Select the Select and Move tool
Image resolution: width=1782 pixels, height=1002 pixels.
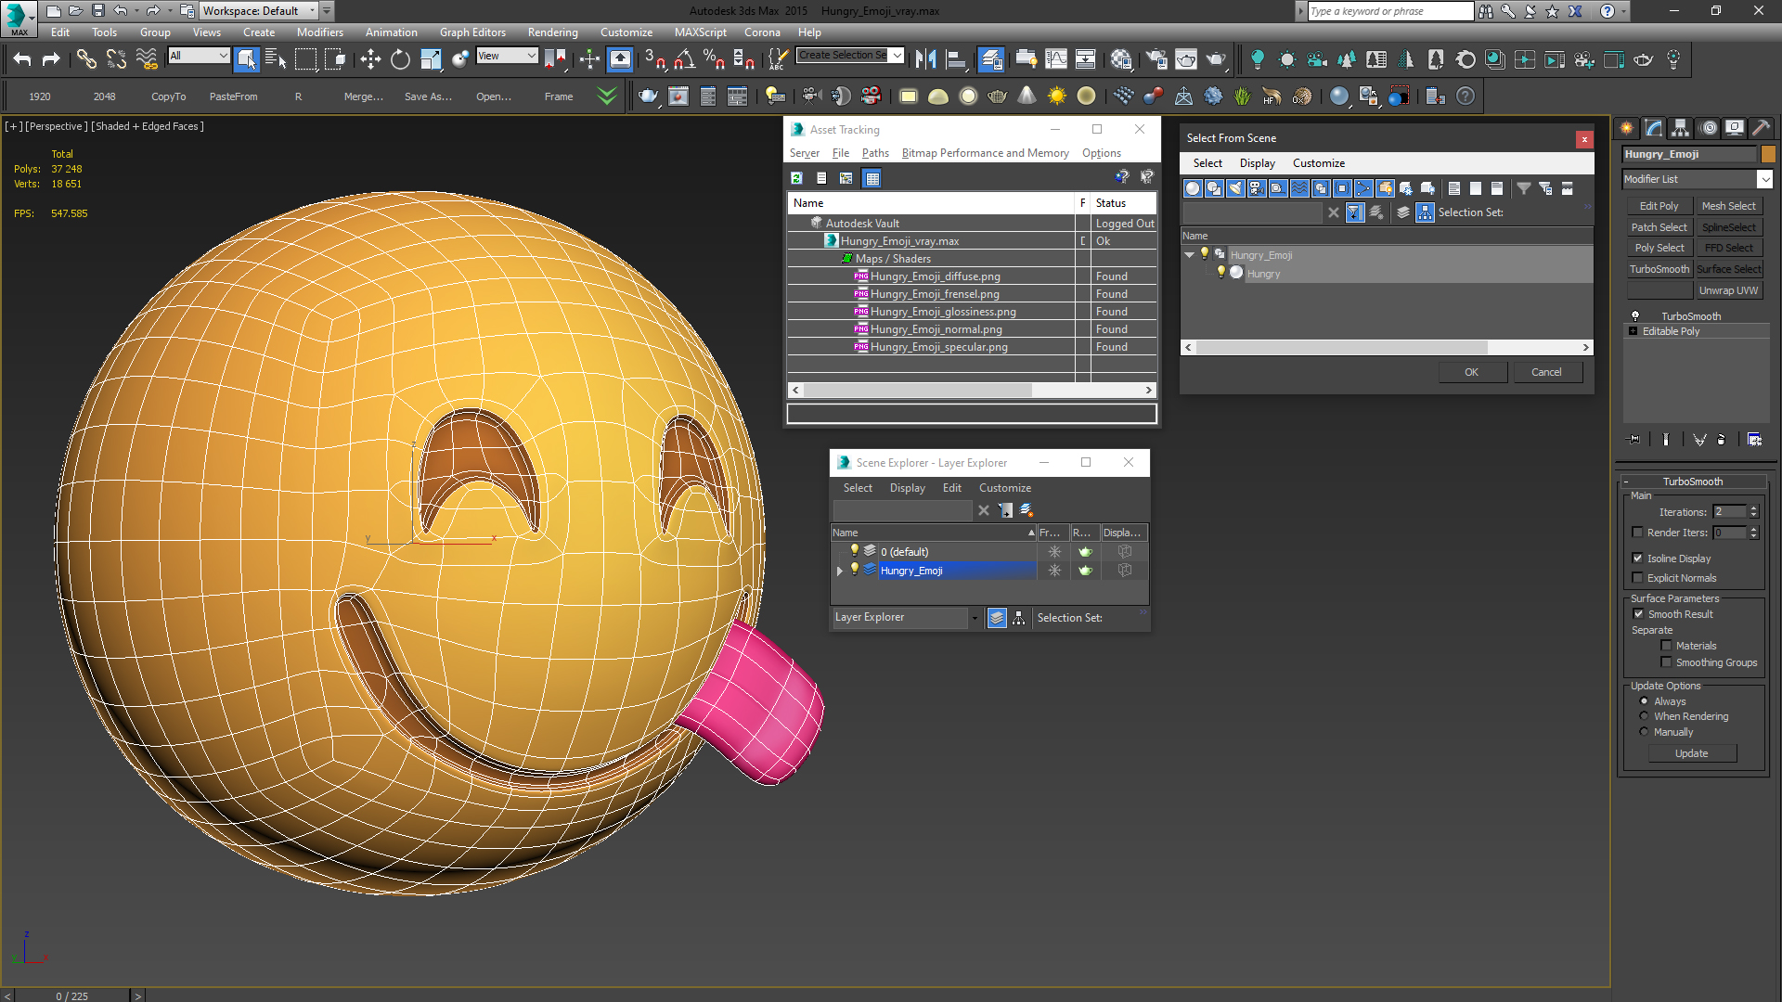[x=370, y=59]
